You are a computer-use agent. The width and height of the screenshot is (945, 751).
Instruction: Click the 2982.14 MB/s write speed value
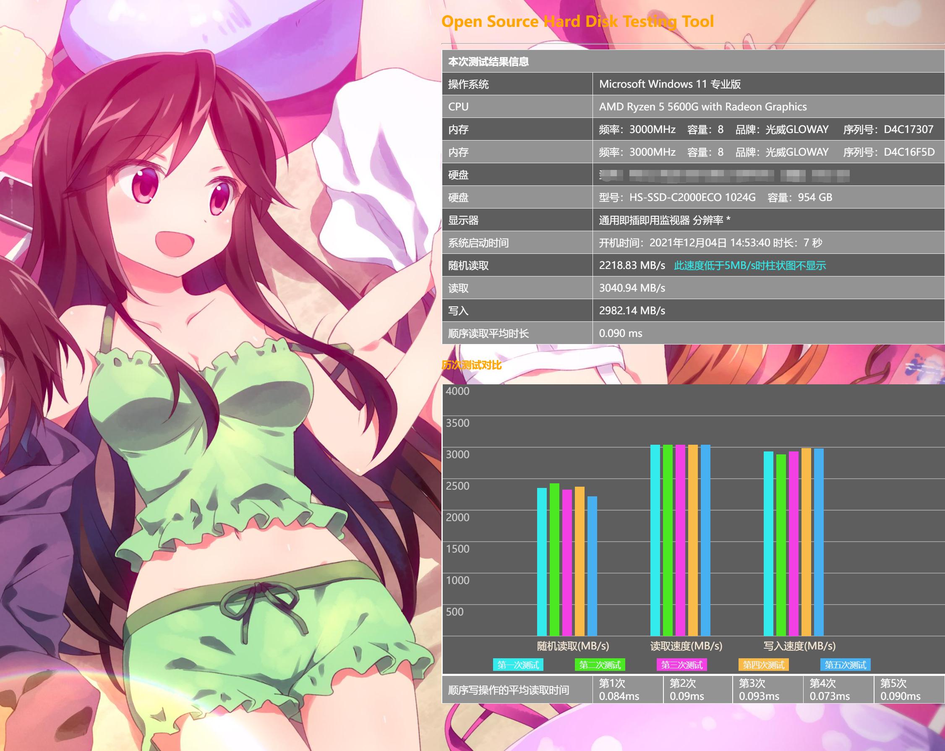(x=632, y=310)
